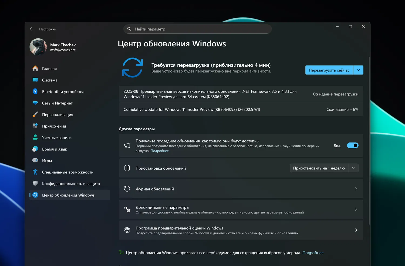The width and height of the screenshot is (405, 266).
Task: Open the Игры section
Action: pyautogui.click(x=70, y=161)
